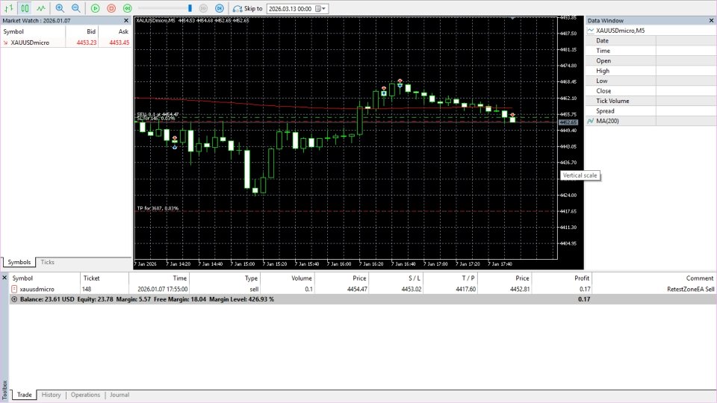717x403 pixels.
Task: Click the position time 2026.01.07 17:55:00
Action: click(162, 290)
